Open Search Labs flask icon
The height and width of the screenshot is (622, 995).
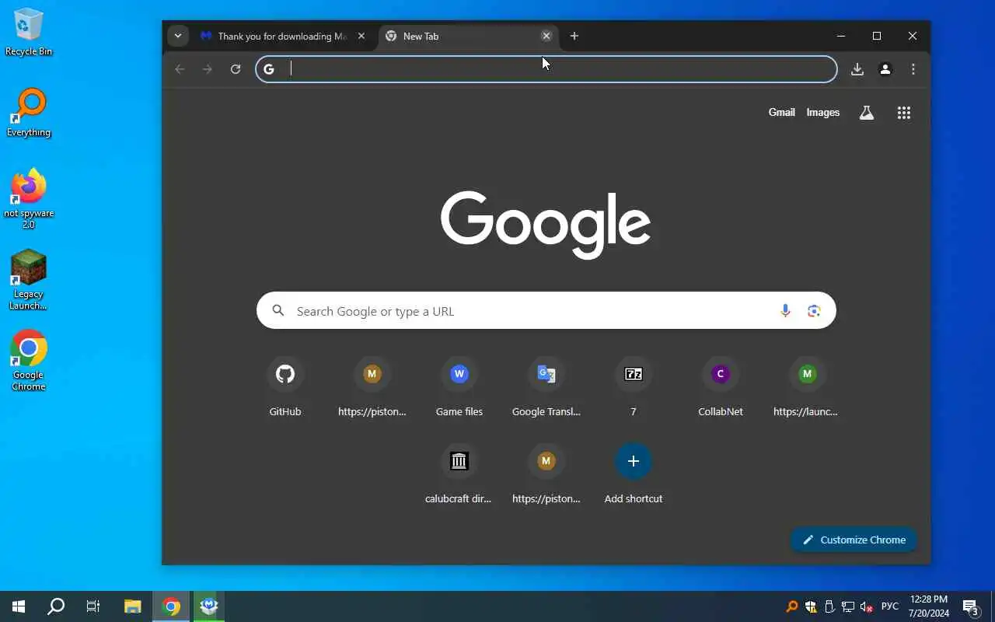coord(867,113)
